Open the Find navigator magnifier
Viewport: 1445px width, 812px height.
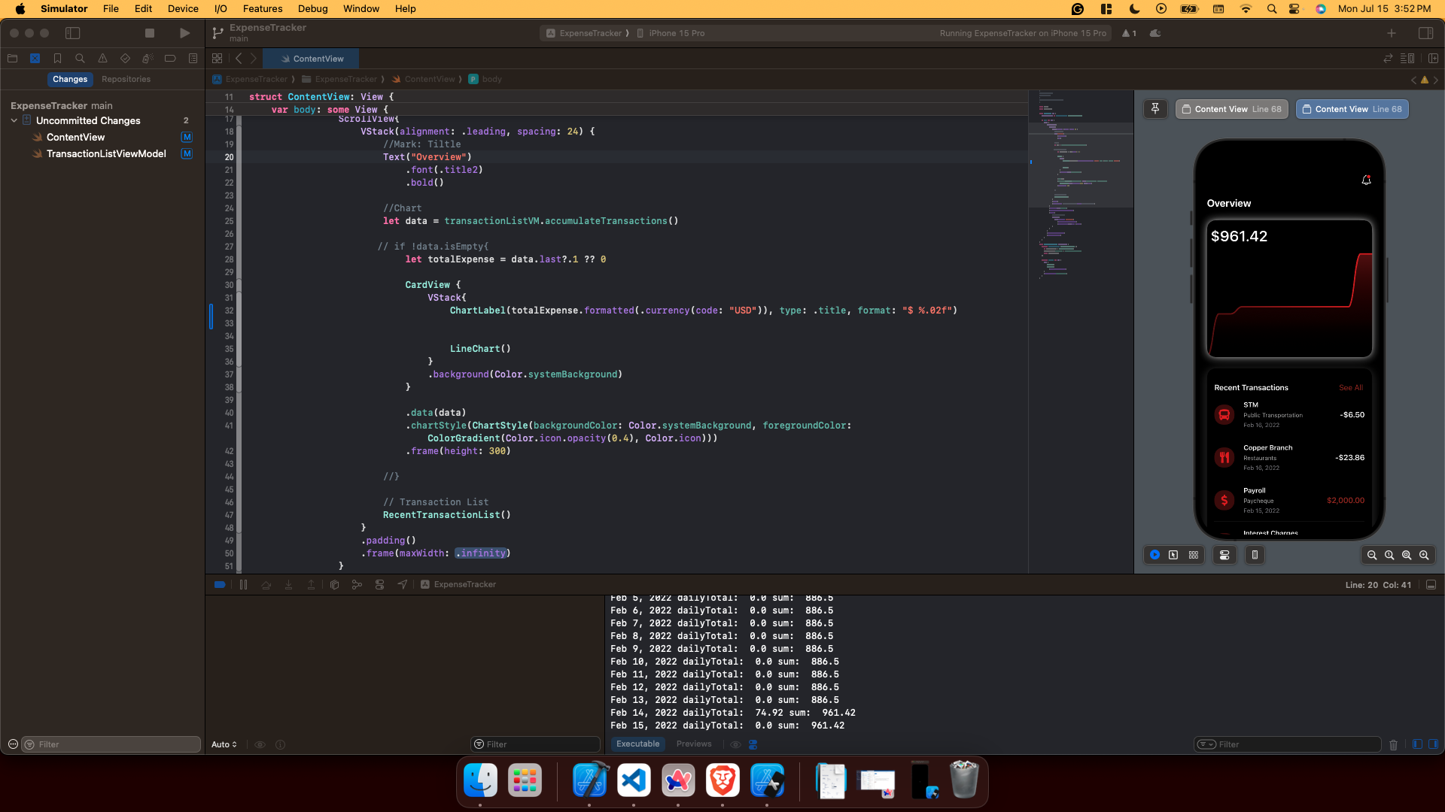point(80,59)
